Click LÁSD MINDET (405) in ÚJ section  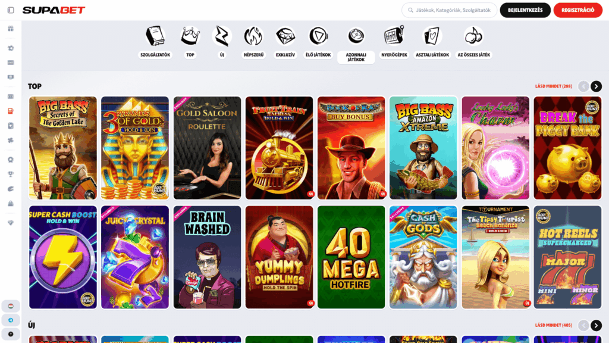[x=554, y=325]
